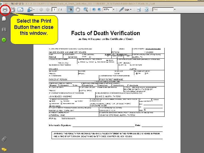Choose the Marquee Zoom magnifier tool
Screen dimensions: 204x153
(86, 10)
